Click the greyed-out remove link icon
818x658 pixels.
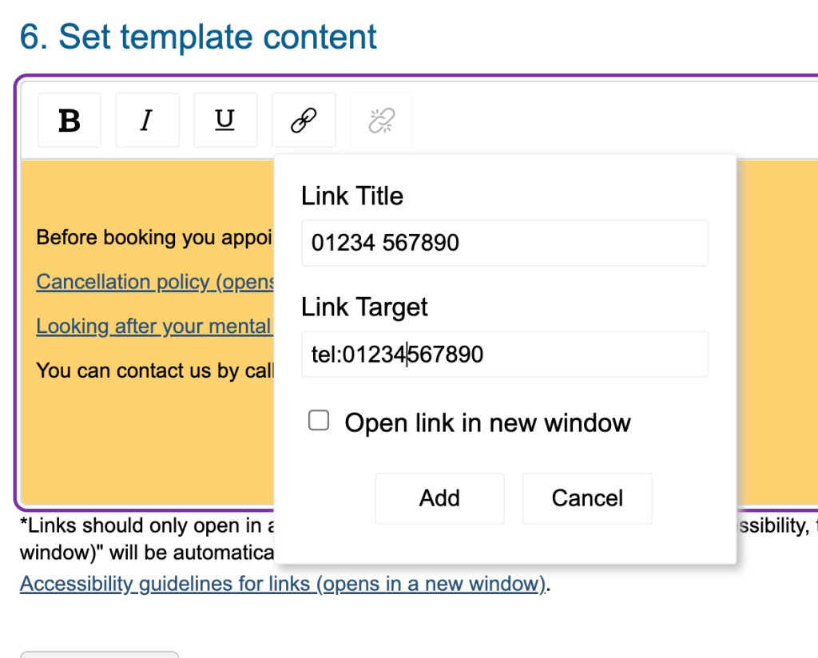(x=381, y=121)
